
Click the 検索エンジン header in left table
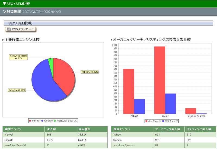[x=24, y=129]
